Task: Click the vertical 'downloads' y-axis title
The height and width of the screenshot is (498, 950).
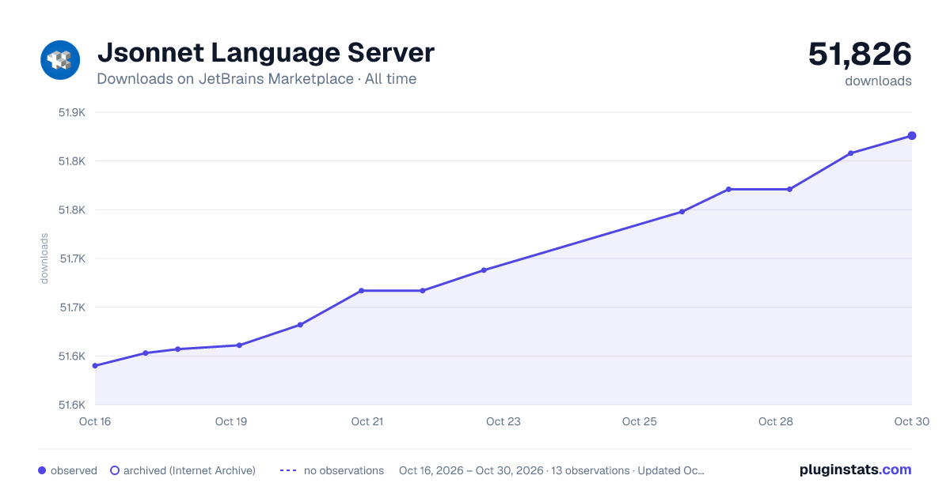Action: tap(44, 258)
